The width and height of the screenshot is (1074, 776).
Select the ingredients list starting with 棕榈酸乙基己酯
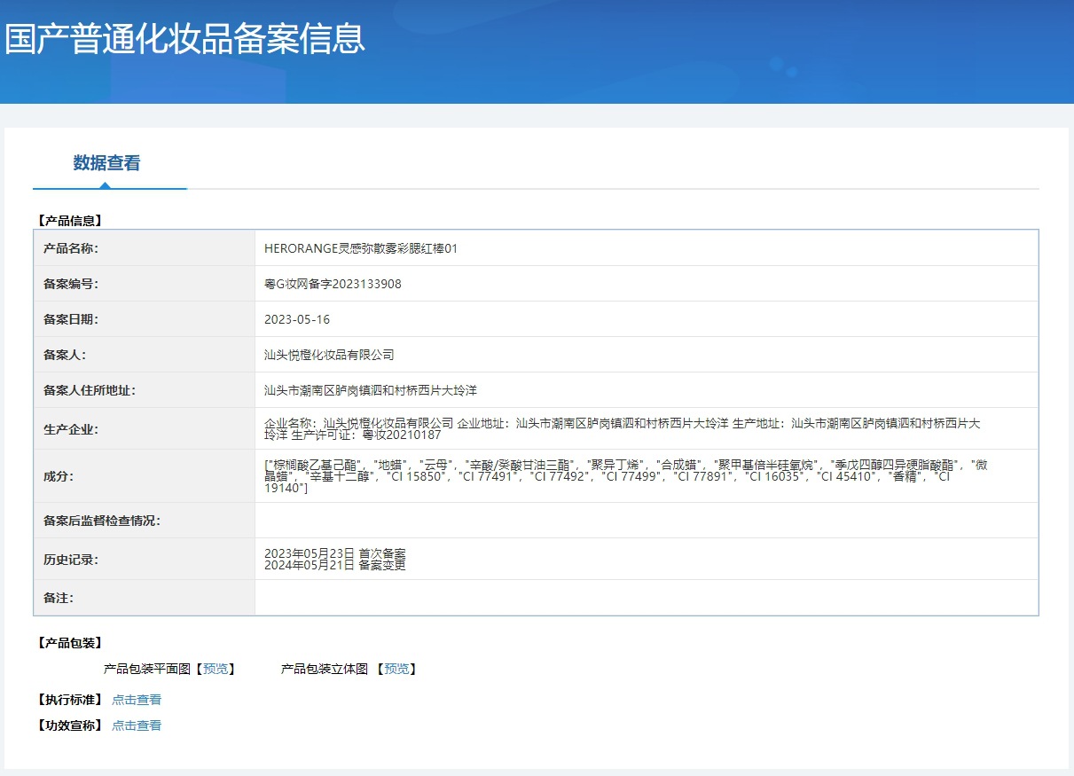[x=626, y=476]
